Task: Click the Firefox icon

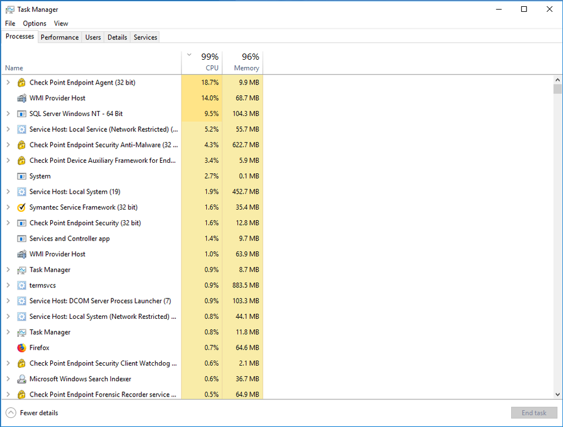Action: (21, 348)
